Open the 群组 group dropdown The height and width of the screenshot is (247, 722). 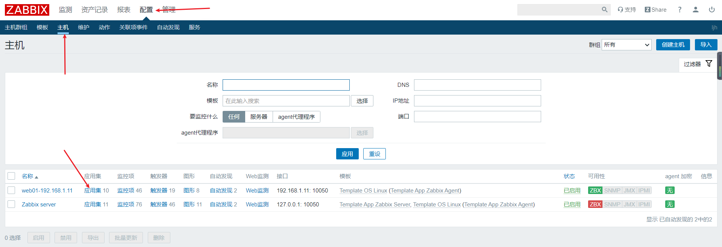pos(626,45)
